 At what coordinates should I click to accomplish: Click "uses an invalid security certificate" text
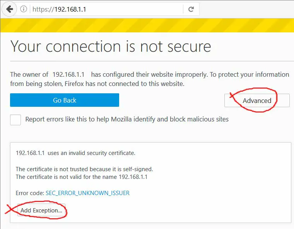[91, 153]
